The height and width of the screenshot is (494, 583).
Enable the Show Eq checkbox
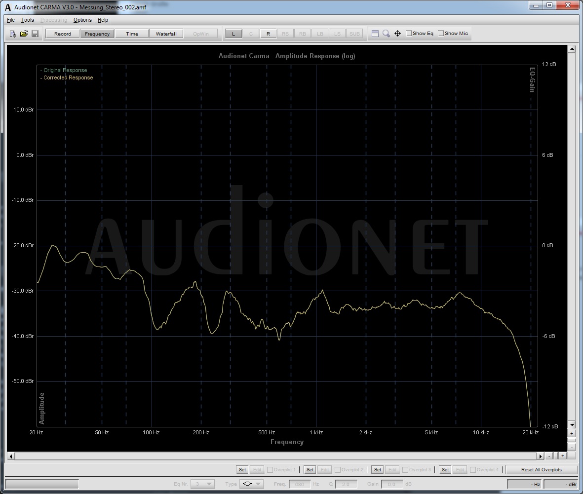pos(409,34)
